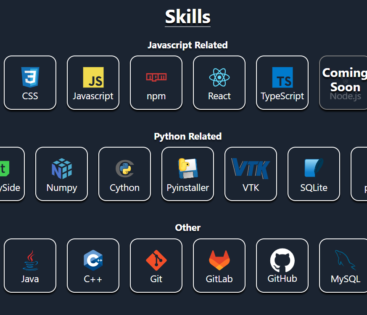Select the MySQL dolphin icon
Screen dimensions: 367x315
(x=345, y=260)
